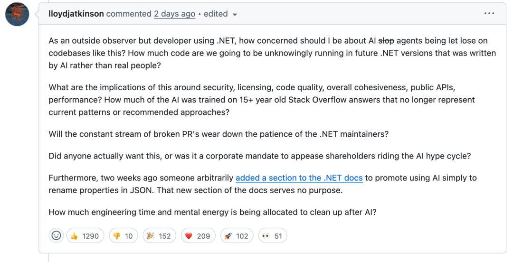The height and width of the screenshot is (262, 513).
Task: Toggle the party popper reaction (152)
Action: (x=159, y=236)
